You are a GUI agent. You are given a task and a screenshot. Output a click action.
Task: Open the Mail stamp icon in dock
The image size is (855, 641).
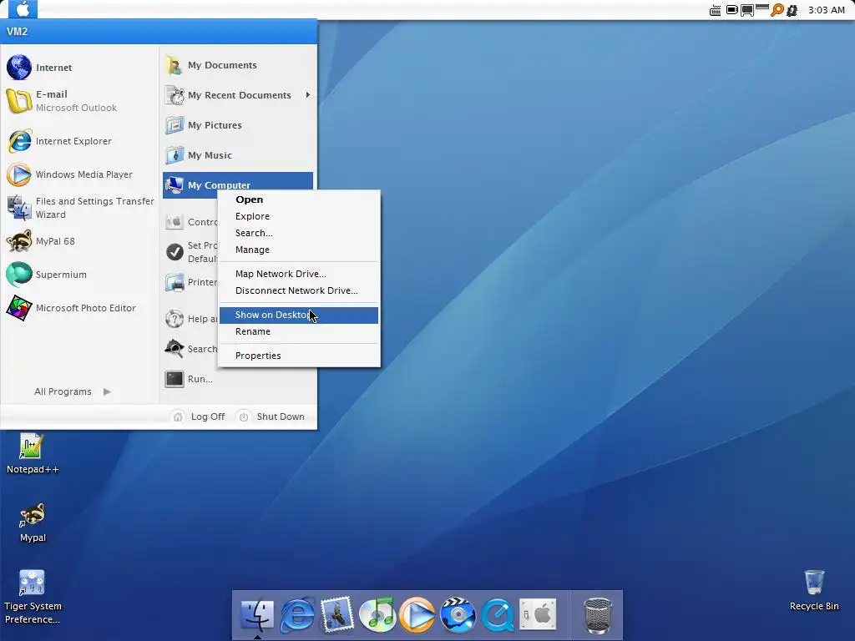coord(337,614)
